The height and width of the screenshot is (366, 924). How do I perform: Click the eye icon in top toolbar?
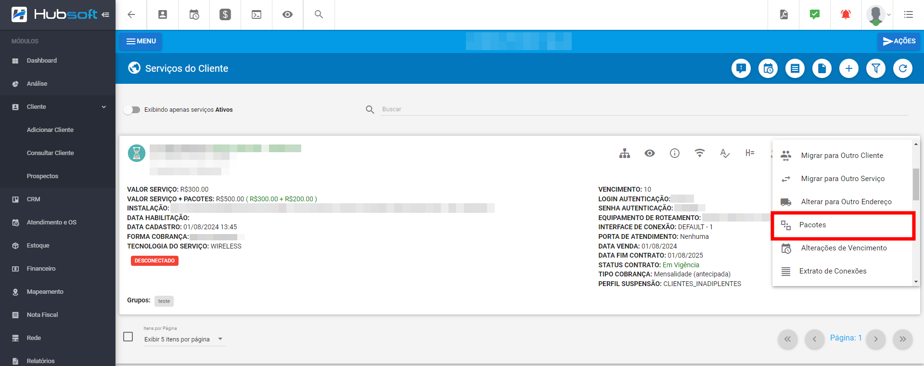(x=287, y=14)
